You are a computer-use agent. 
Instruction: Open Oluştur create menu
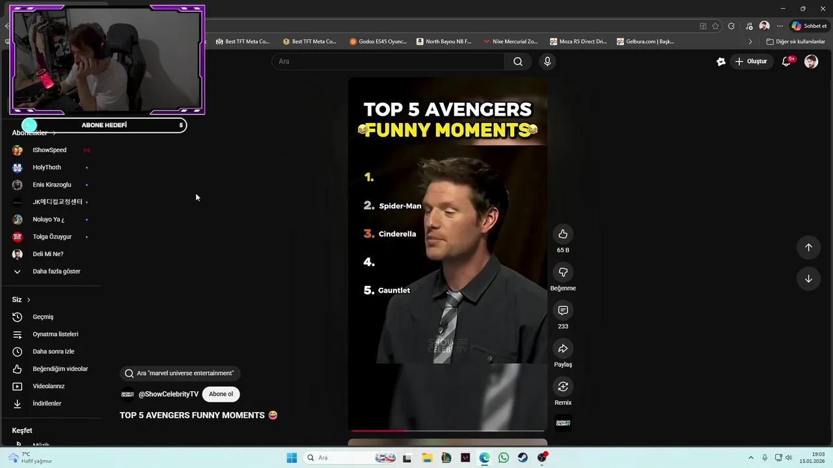click(751, 61)
